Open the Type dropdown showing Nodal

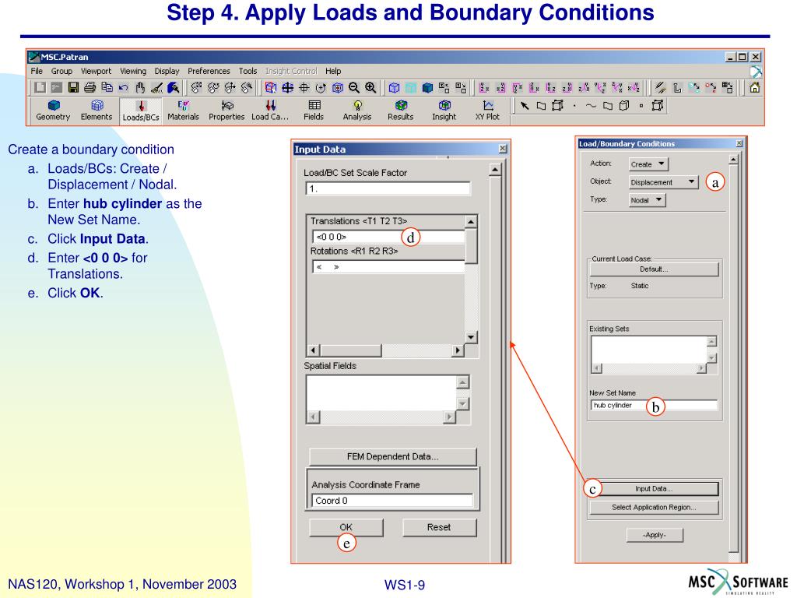(x=647, y=200)
